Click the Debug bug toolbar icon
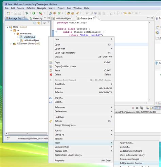The width and height of the screenshot is (161, 167). point(27,13)
